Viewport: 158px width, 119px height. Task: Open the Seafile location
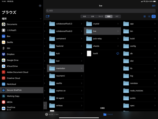(x=21, y=42)
